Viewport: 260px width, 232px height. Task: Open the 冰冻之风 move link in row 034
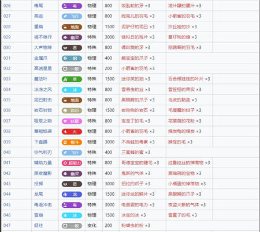coord(43,89)
